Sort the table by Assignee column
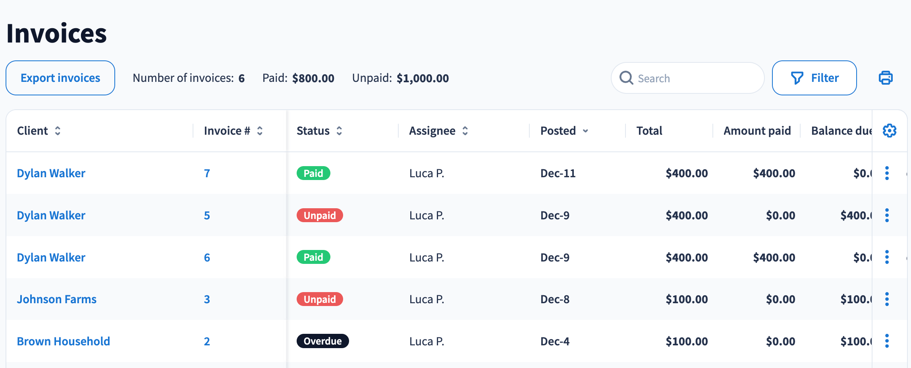This screenshot has height=368, width=911. [x=465, y=131]
